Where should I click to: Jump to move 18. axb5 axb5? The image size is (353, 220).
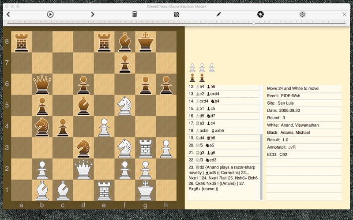pyautogui.click(x=223, y=131)
